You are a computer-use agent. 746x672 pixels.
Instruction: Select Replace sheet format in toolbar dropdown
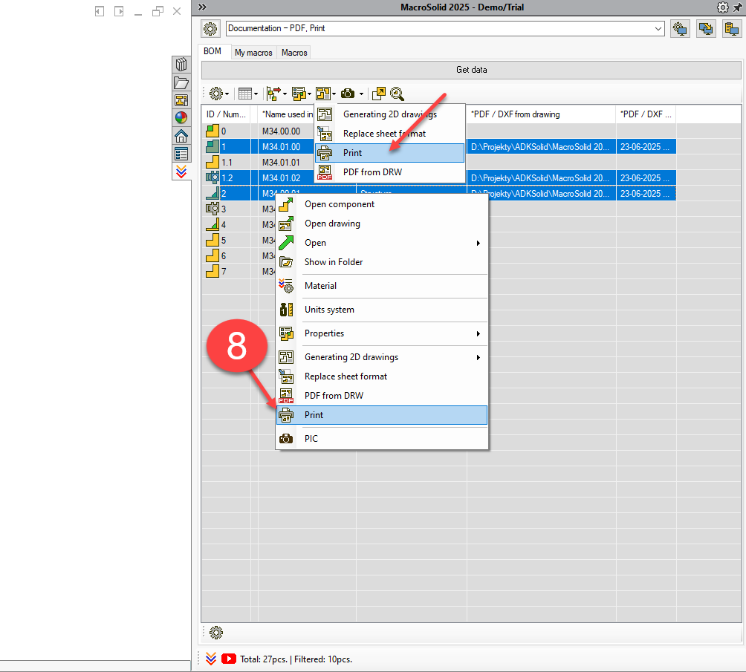click(389, 134)
